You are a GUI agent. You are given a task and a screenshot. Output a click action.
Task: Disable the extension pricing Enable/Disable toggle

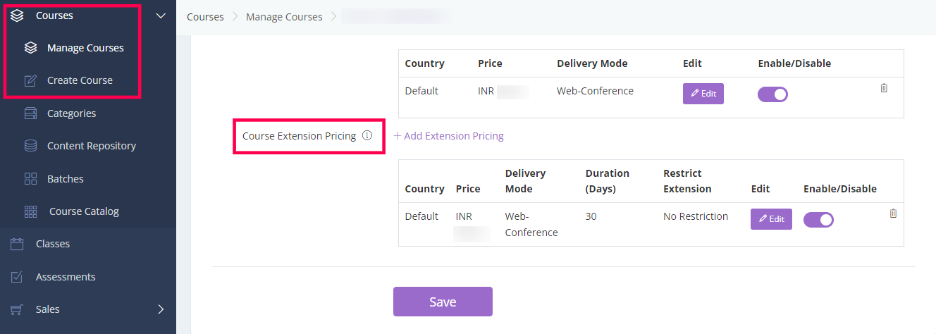click(818, 220)
